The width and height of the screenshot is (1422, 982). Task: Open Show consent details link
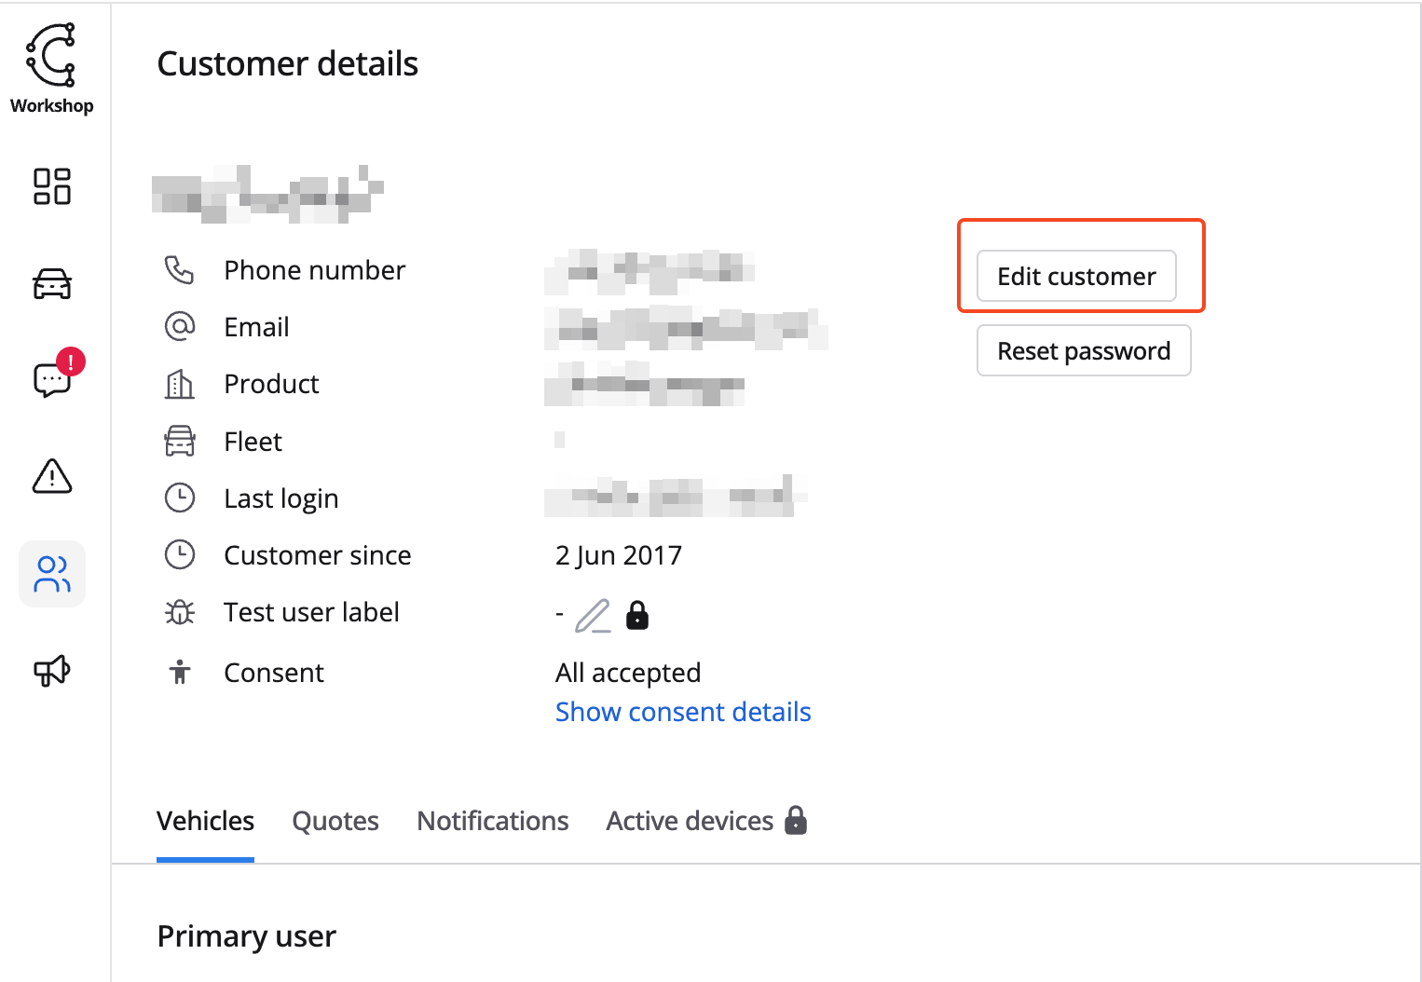click(683, 712)
